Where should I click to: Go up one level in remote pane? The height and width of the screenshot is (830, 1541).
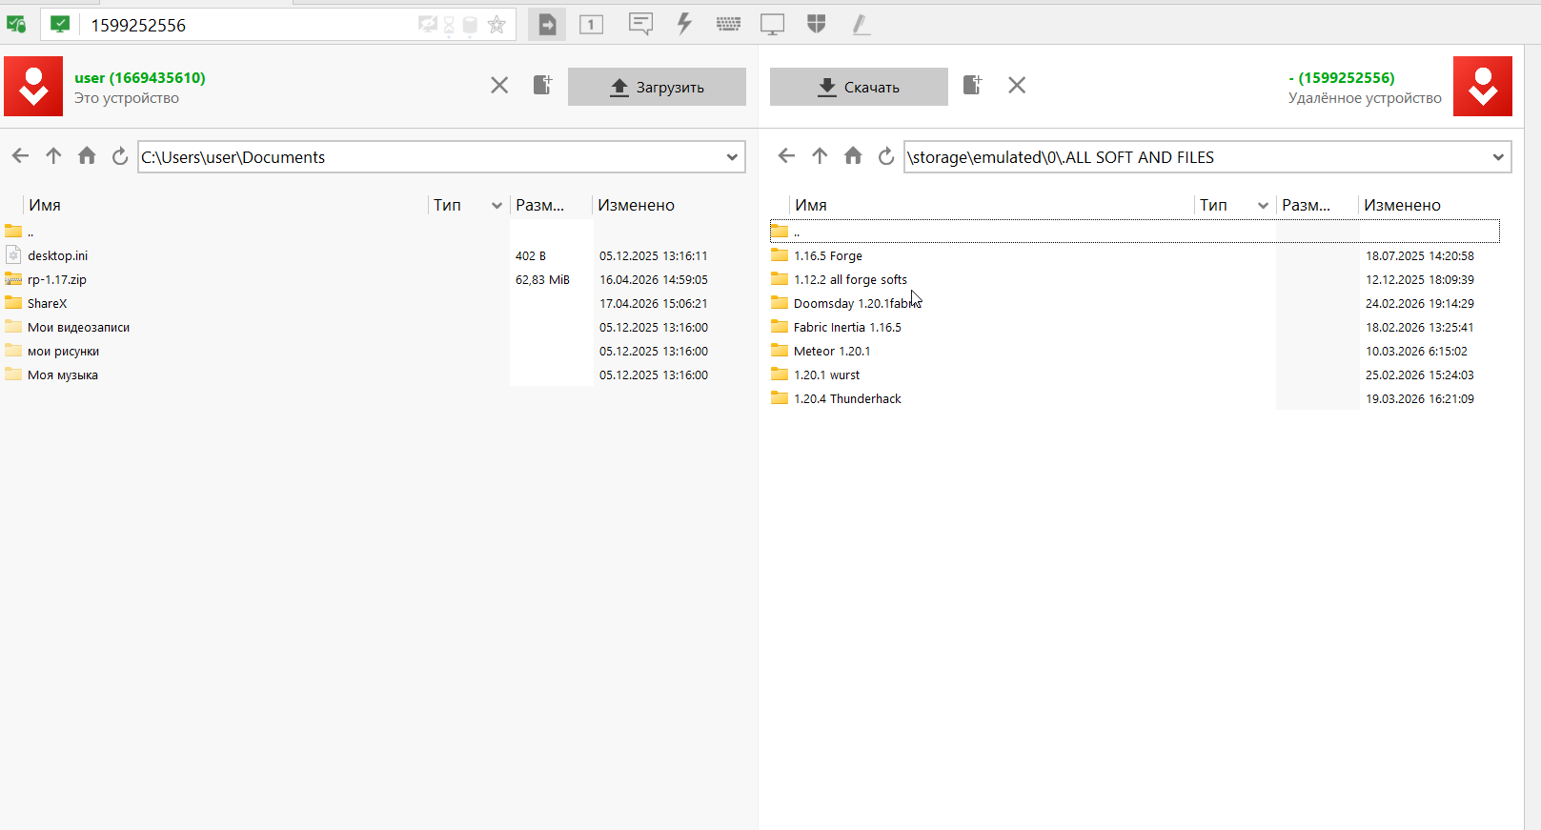click(x=820, y=155)
